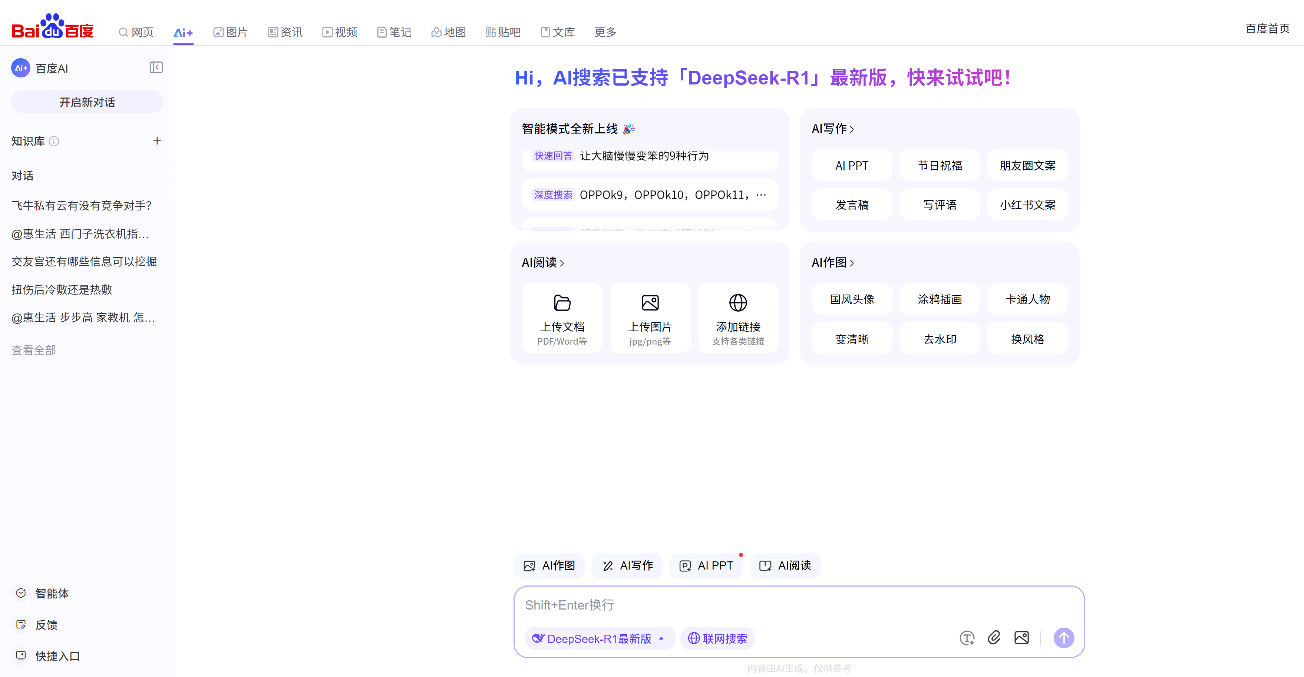Switch to the 笔记 tab
The width and height of the screenshot is (1304, 677).
coord(394,32)
